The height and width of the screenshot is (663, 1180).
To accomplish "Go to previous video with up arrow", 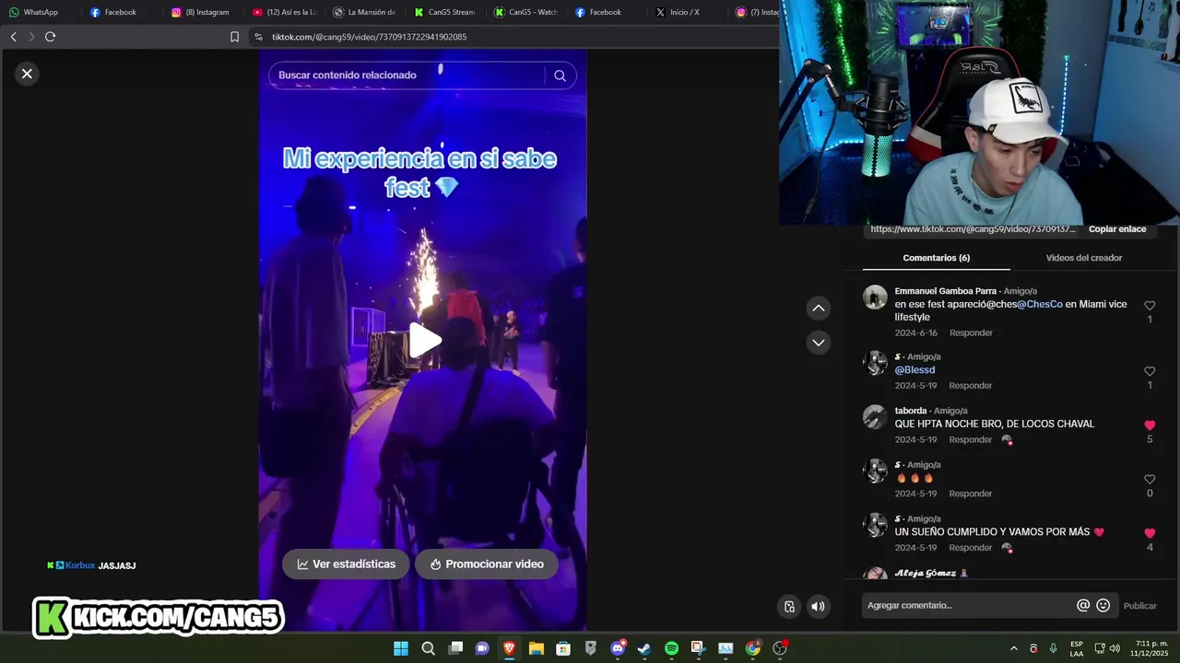I will (x=819, y=308).
